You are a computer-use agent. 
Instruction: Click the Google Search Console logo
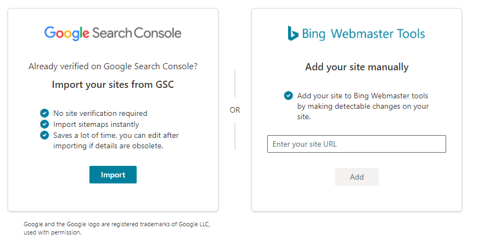[113, 34]
